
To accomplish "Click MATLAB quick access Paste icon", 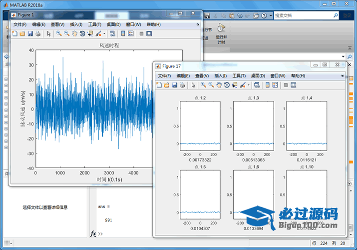I will coord(232,15).
